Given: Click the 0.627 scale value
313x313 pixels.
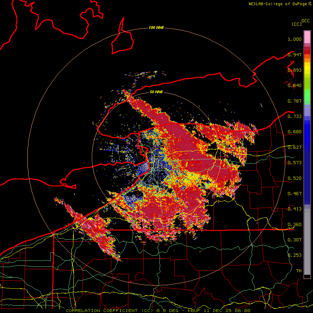Looking at the screenshot, I should (295, 147).
